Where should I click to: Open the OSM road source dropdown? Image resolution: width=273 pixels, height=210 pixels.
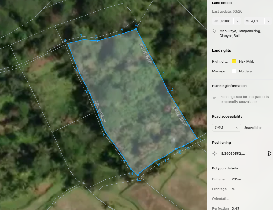click(x=227, y=128)
